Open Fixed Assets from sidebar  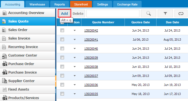28,89
